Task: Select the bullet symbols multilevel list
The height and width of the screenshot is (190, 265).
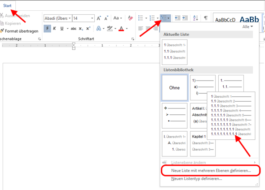Action: (175, 116)
